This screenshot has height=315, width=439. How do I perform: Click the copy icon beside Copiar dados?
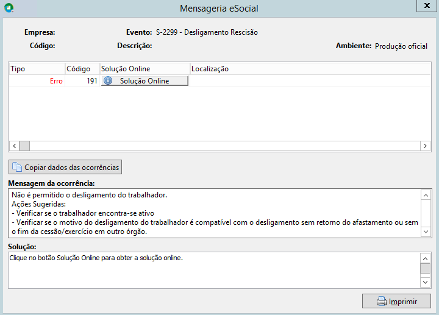(x=17, y=167)
